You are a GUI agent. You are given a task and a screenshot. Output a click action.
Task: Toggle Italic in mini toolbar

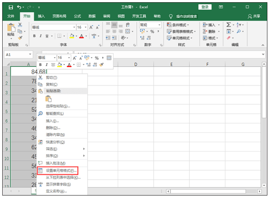pos(46,65)
